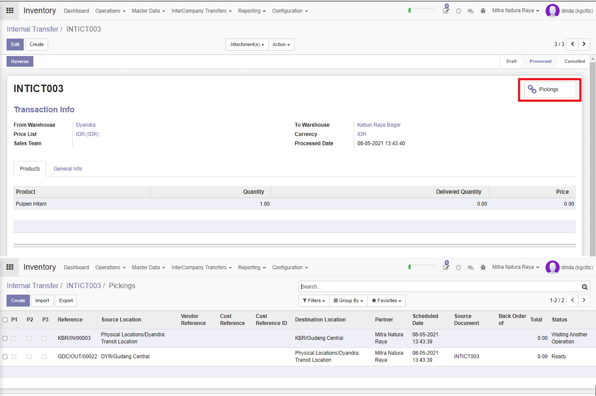Screen dimensions: 596x396
Task: Open activities clock icon on INTICT003 form screen
Action: [x=458, y=11]
